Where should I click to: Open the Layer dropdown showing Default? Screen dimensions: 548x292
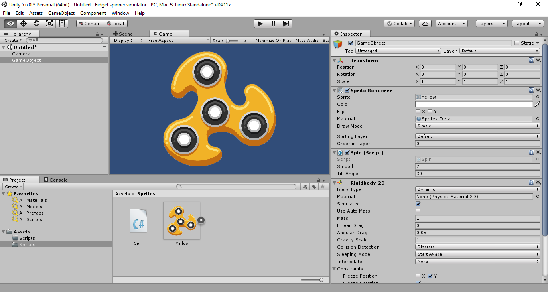point(499,51)
